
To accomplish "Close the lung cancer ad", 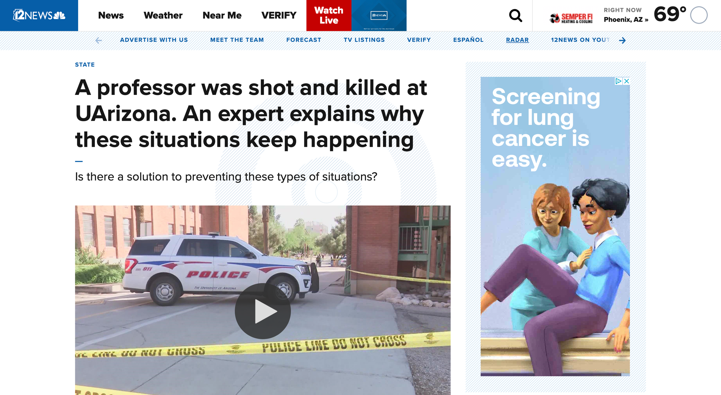I will [x=626, y=81].
